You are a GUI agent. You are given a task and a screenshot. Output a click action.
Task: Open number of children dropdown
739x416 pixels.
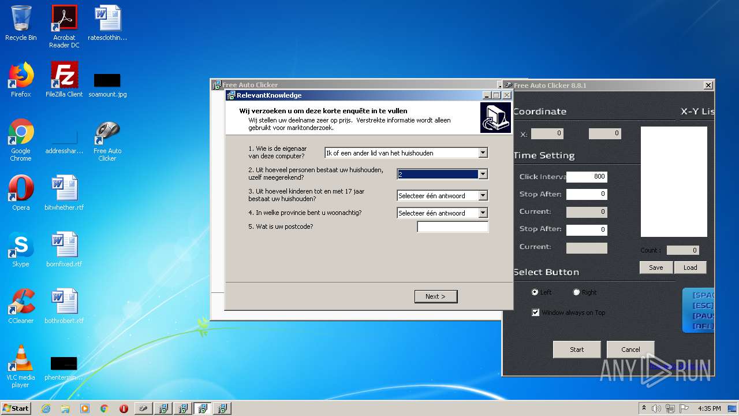point(483,196)
